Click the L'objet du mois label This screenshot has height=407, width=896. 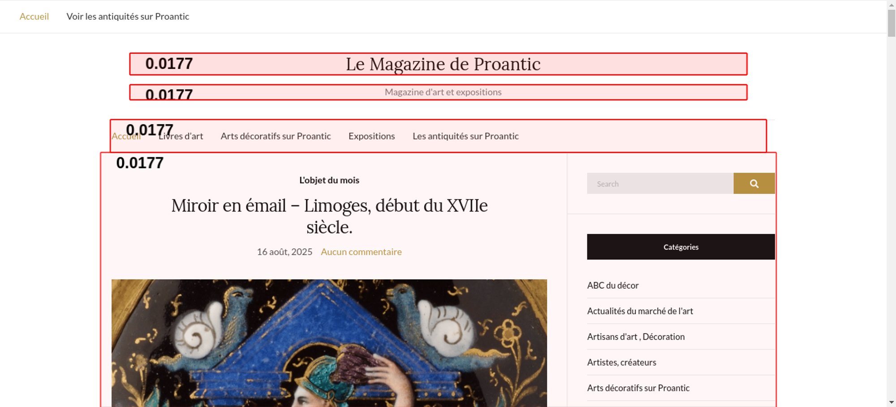pos(329,180)
